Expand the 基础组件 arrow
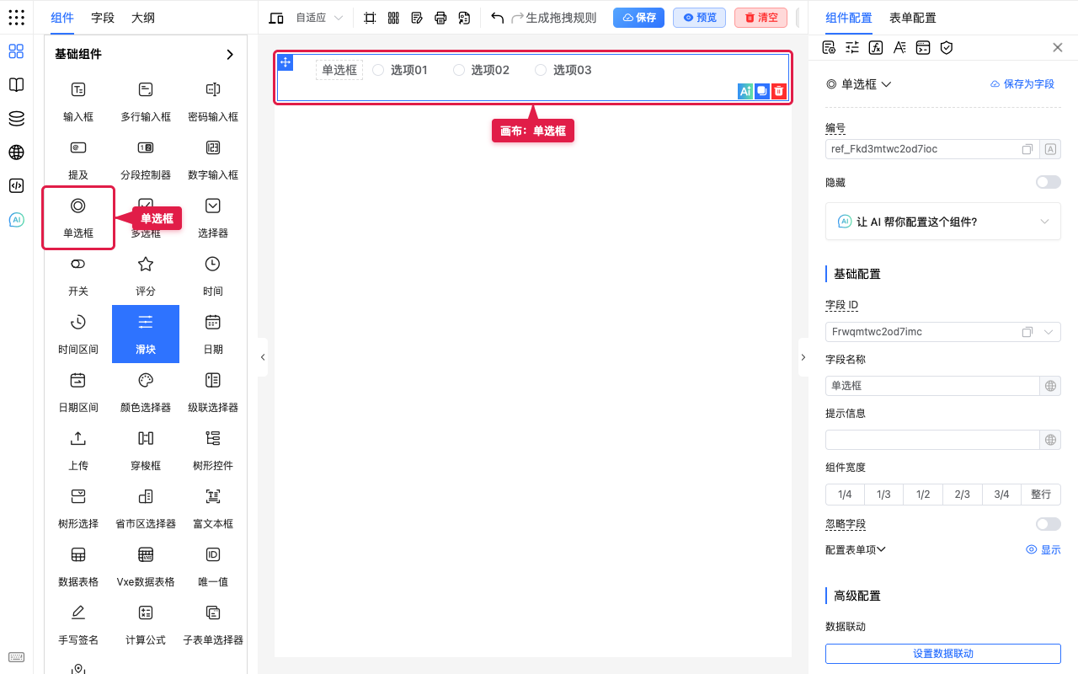 click(x=230, y=54)
